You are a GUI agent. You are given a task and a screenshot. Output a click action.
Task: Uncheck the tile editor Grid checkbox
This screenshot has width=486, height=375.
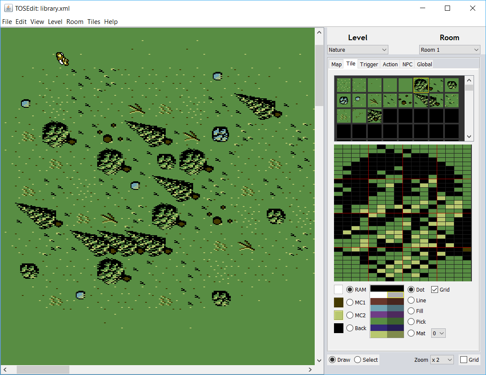pyautogui.click(x=435, y=289)
